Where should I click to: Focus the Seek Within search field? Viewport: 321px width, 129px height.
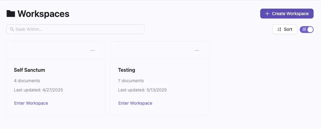[77, 29]
